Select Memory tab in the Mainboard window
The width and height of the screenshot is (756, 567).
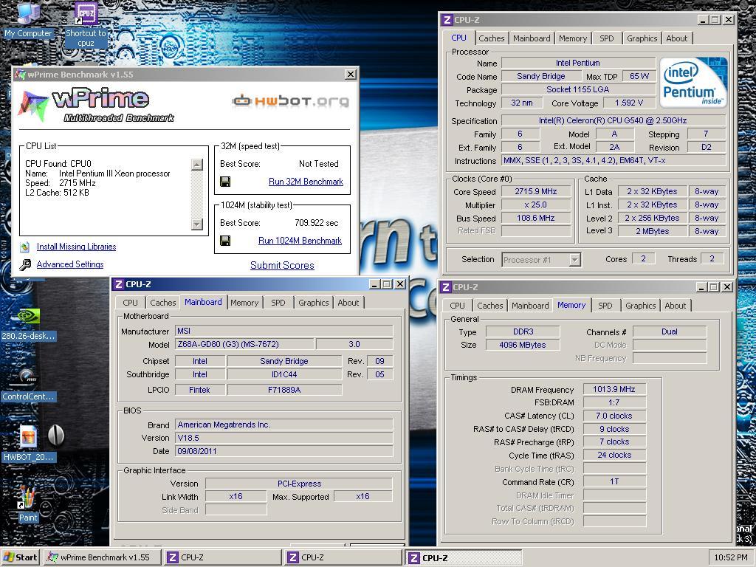pyautogui.click(x=244, y=303)
